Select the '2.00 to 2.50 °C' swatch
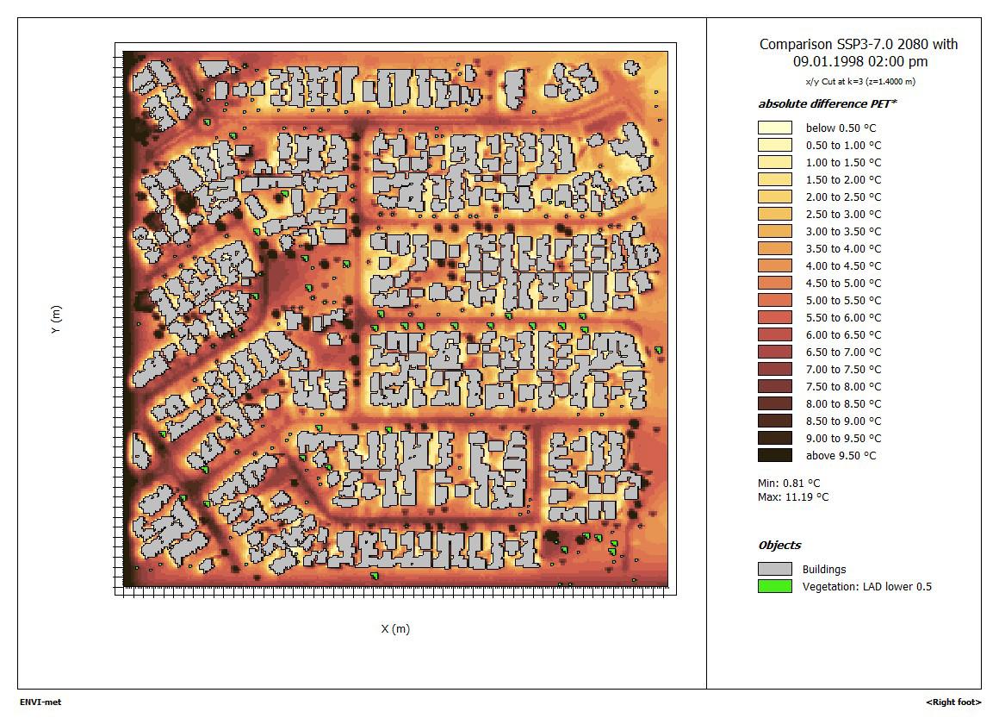This screenshot has height=724, width=999. (x=775, y=197)
